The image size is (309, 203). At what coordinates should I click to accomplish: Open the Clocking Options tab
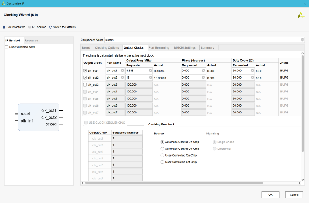point(107,48)
